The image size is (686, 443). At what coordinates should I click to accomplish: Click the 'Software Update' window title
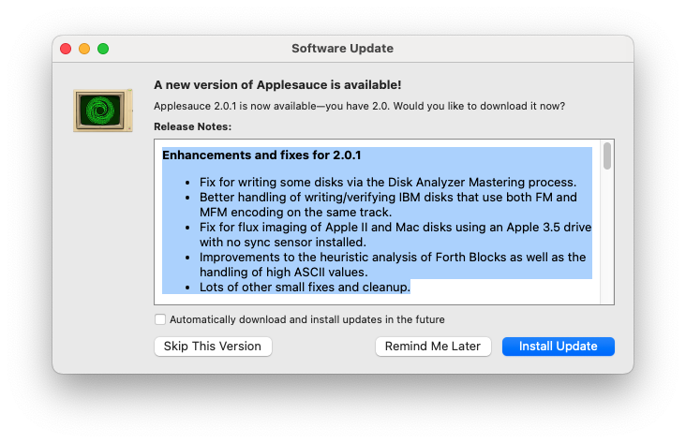(x=343, y=49)
